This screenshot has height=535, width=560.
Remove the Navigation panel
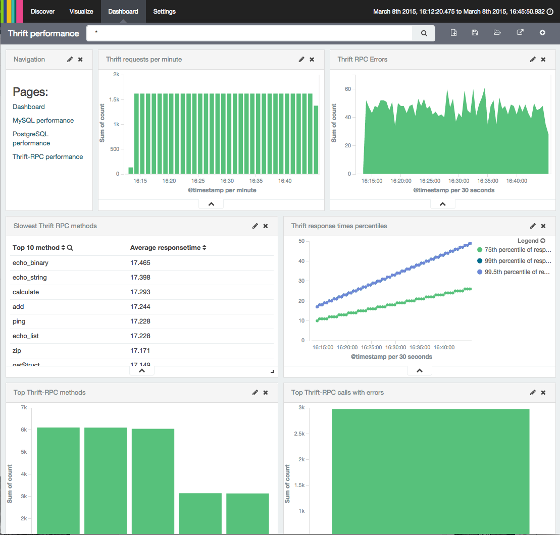point(80,60)
